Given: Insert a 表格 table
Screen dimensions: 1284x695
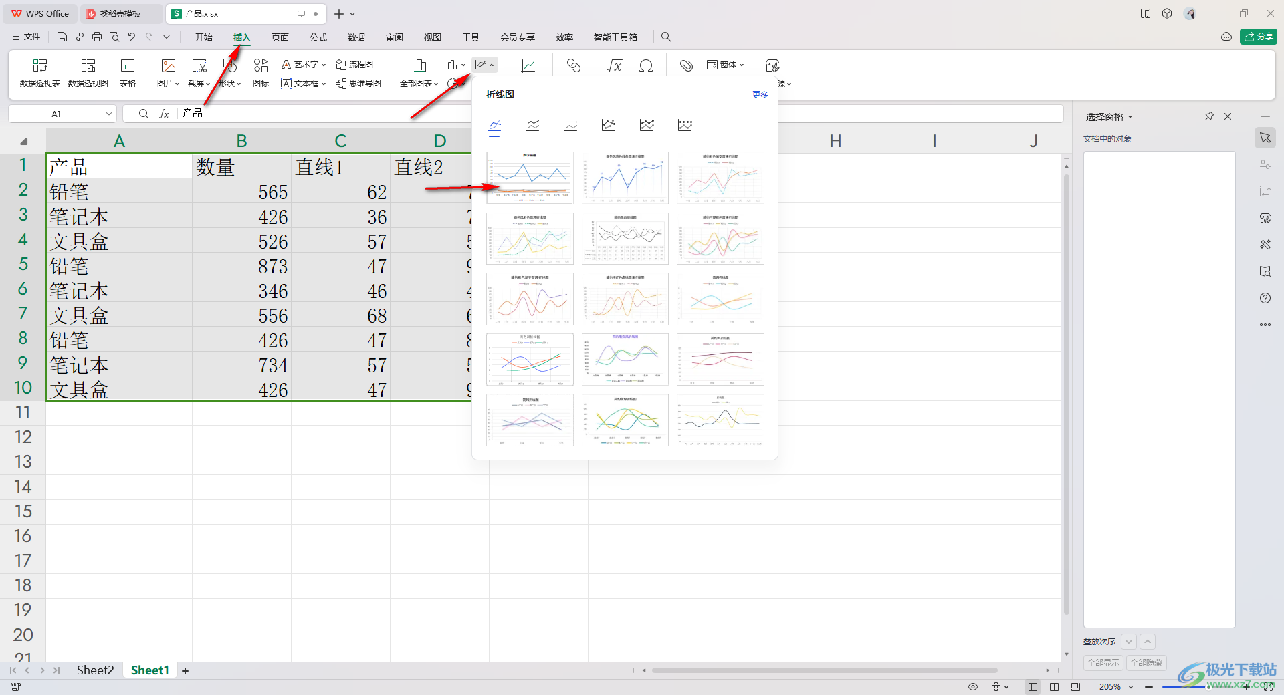Looking at the screenshot, I should [128, 72].
